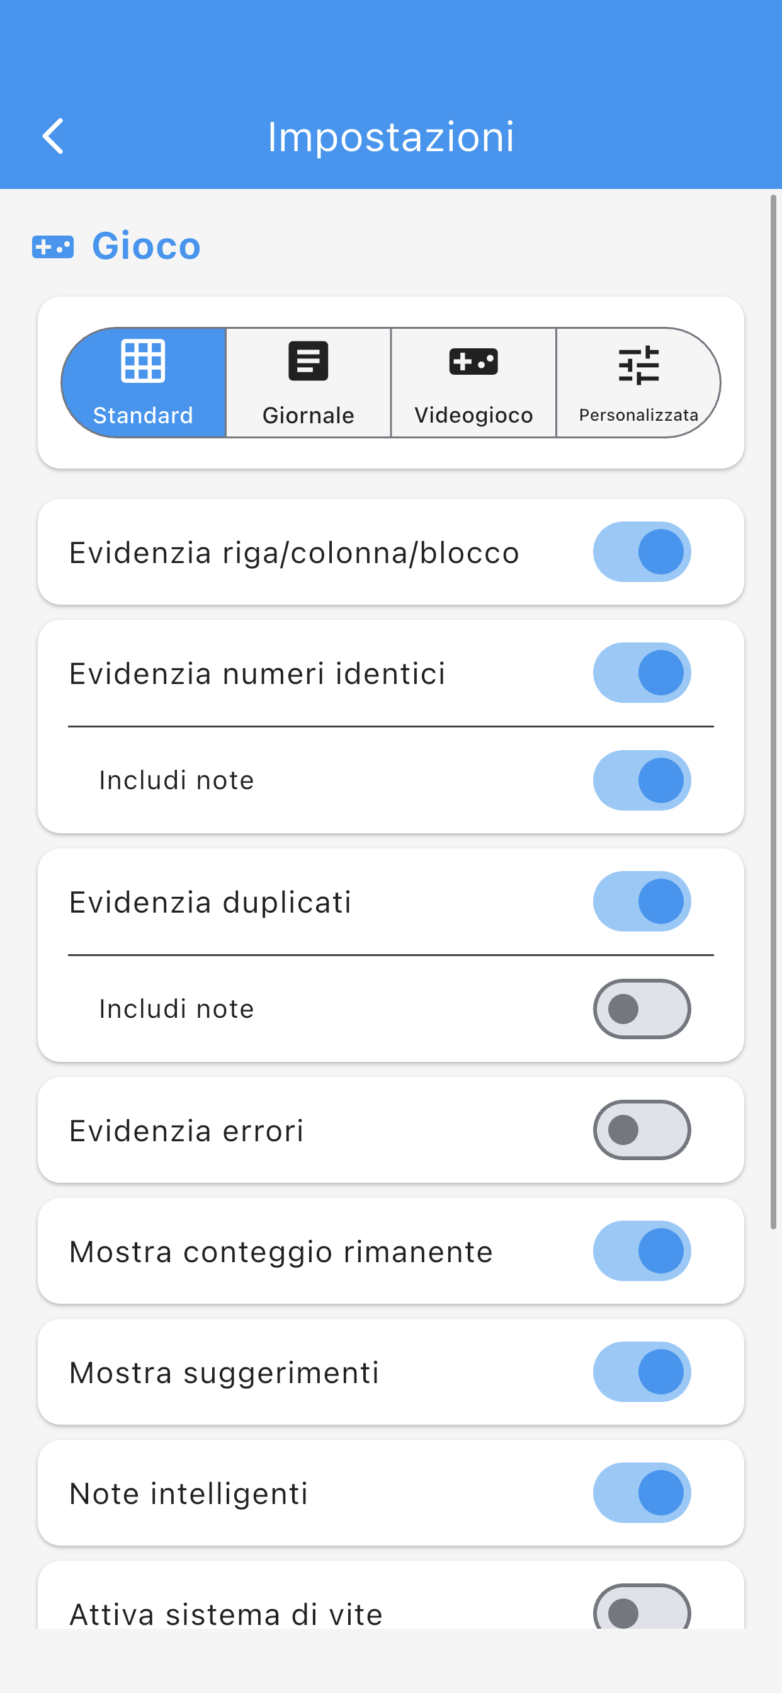Image resolution: width=782 pixels, height=1693 pixels.
Task: Tap the gamepad icon above Videogioco
Action: pyautogui.click(x=473, y=362)
